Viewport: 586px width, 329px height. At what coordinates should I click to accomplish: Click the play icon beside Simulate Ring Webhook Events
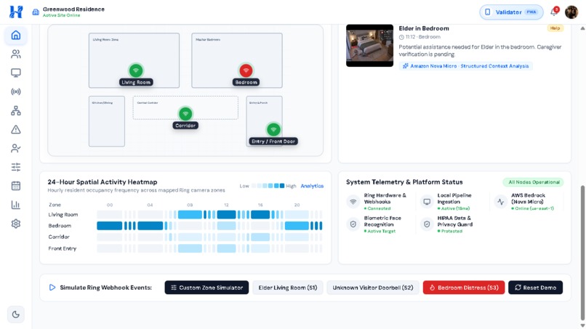point(52,288)
